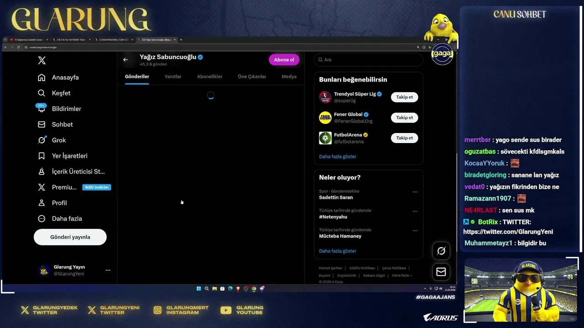Click the Ara search field
The image size is (584, 328).
click(x=369, y=60)
